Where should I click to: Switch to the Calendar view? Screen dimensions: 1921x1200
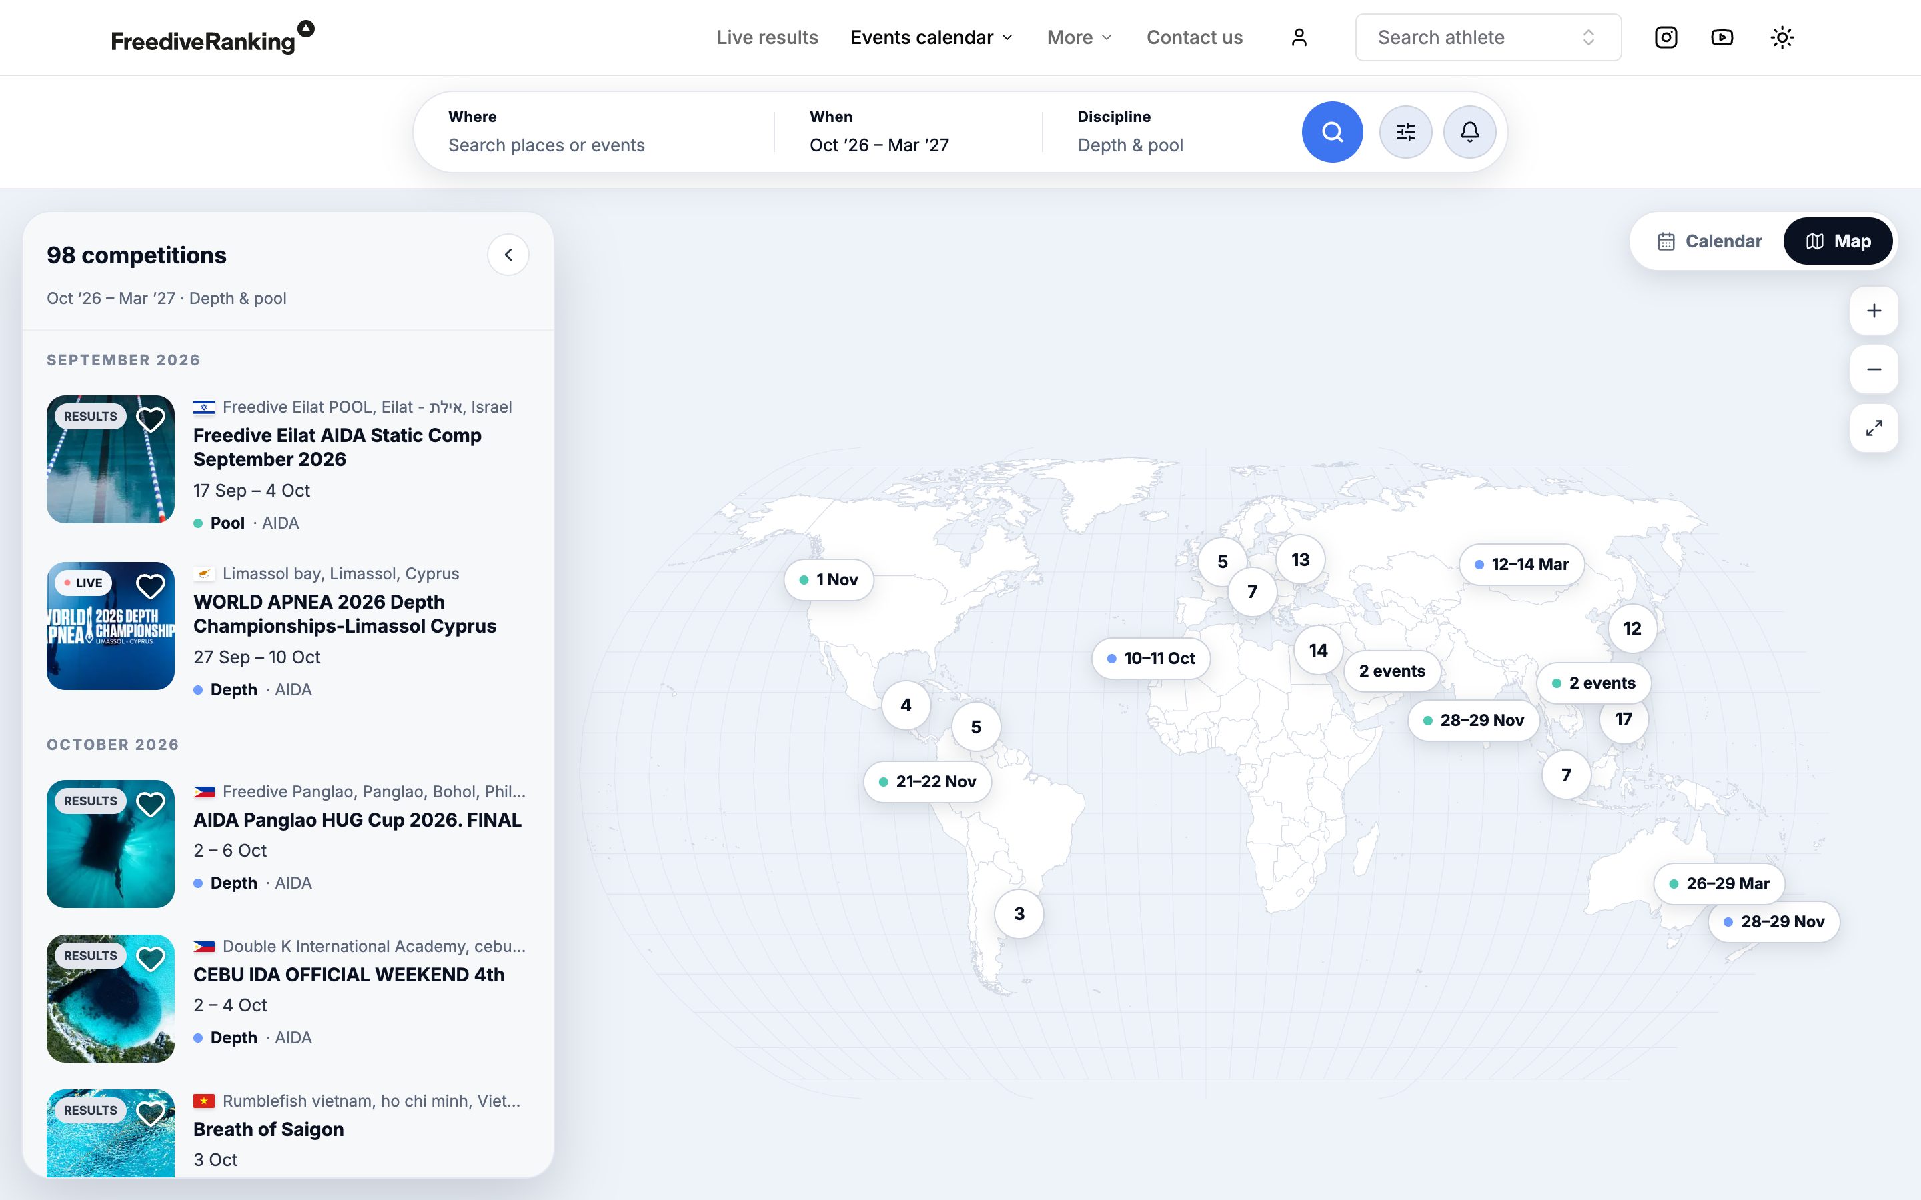[1709, 241]
